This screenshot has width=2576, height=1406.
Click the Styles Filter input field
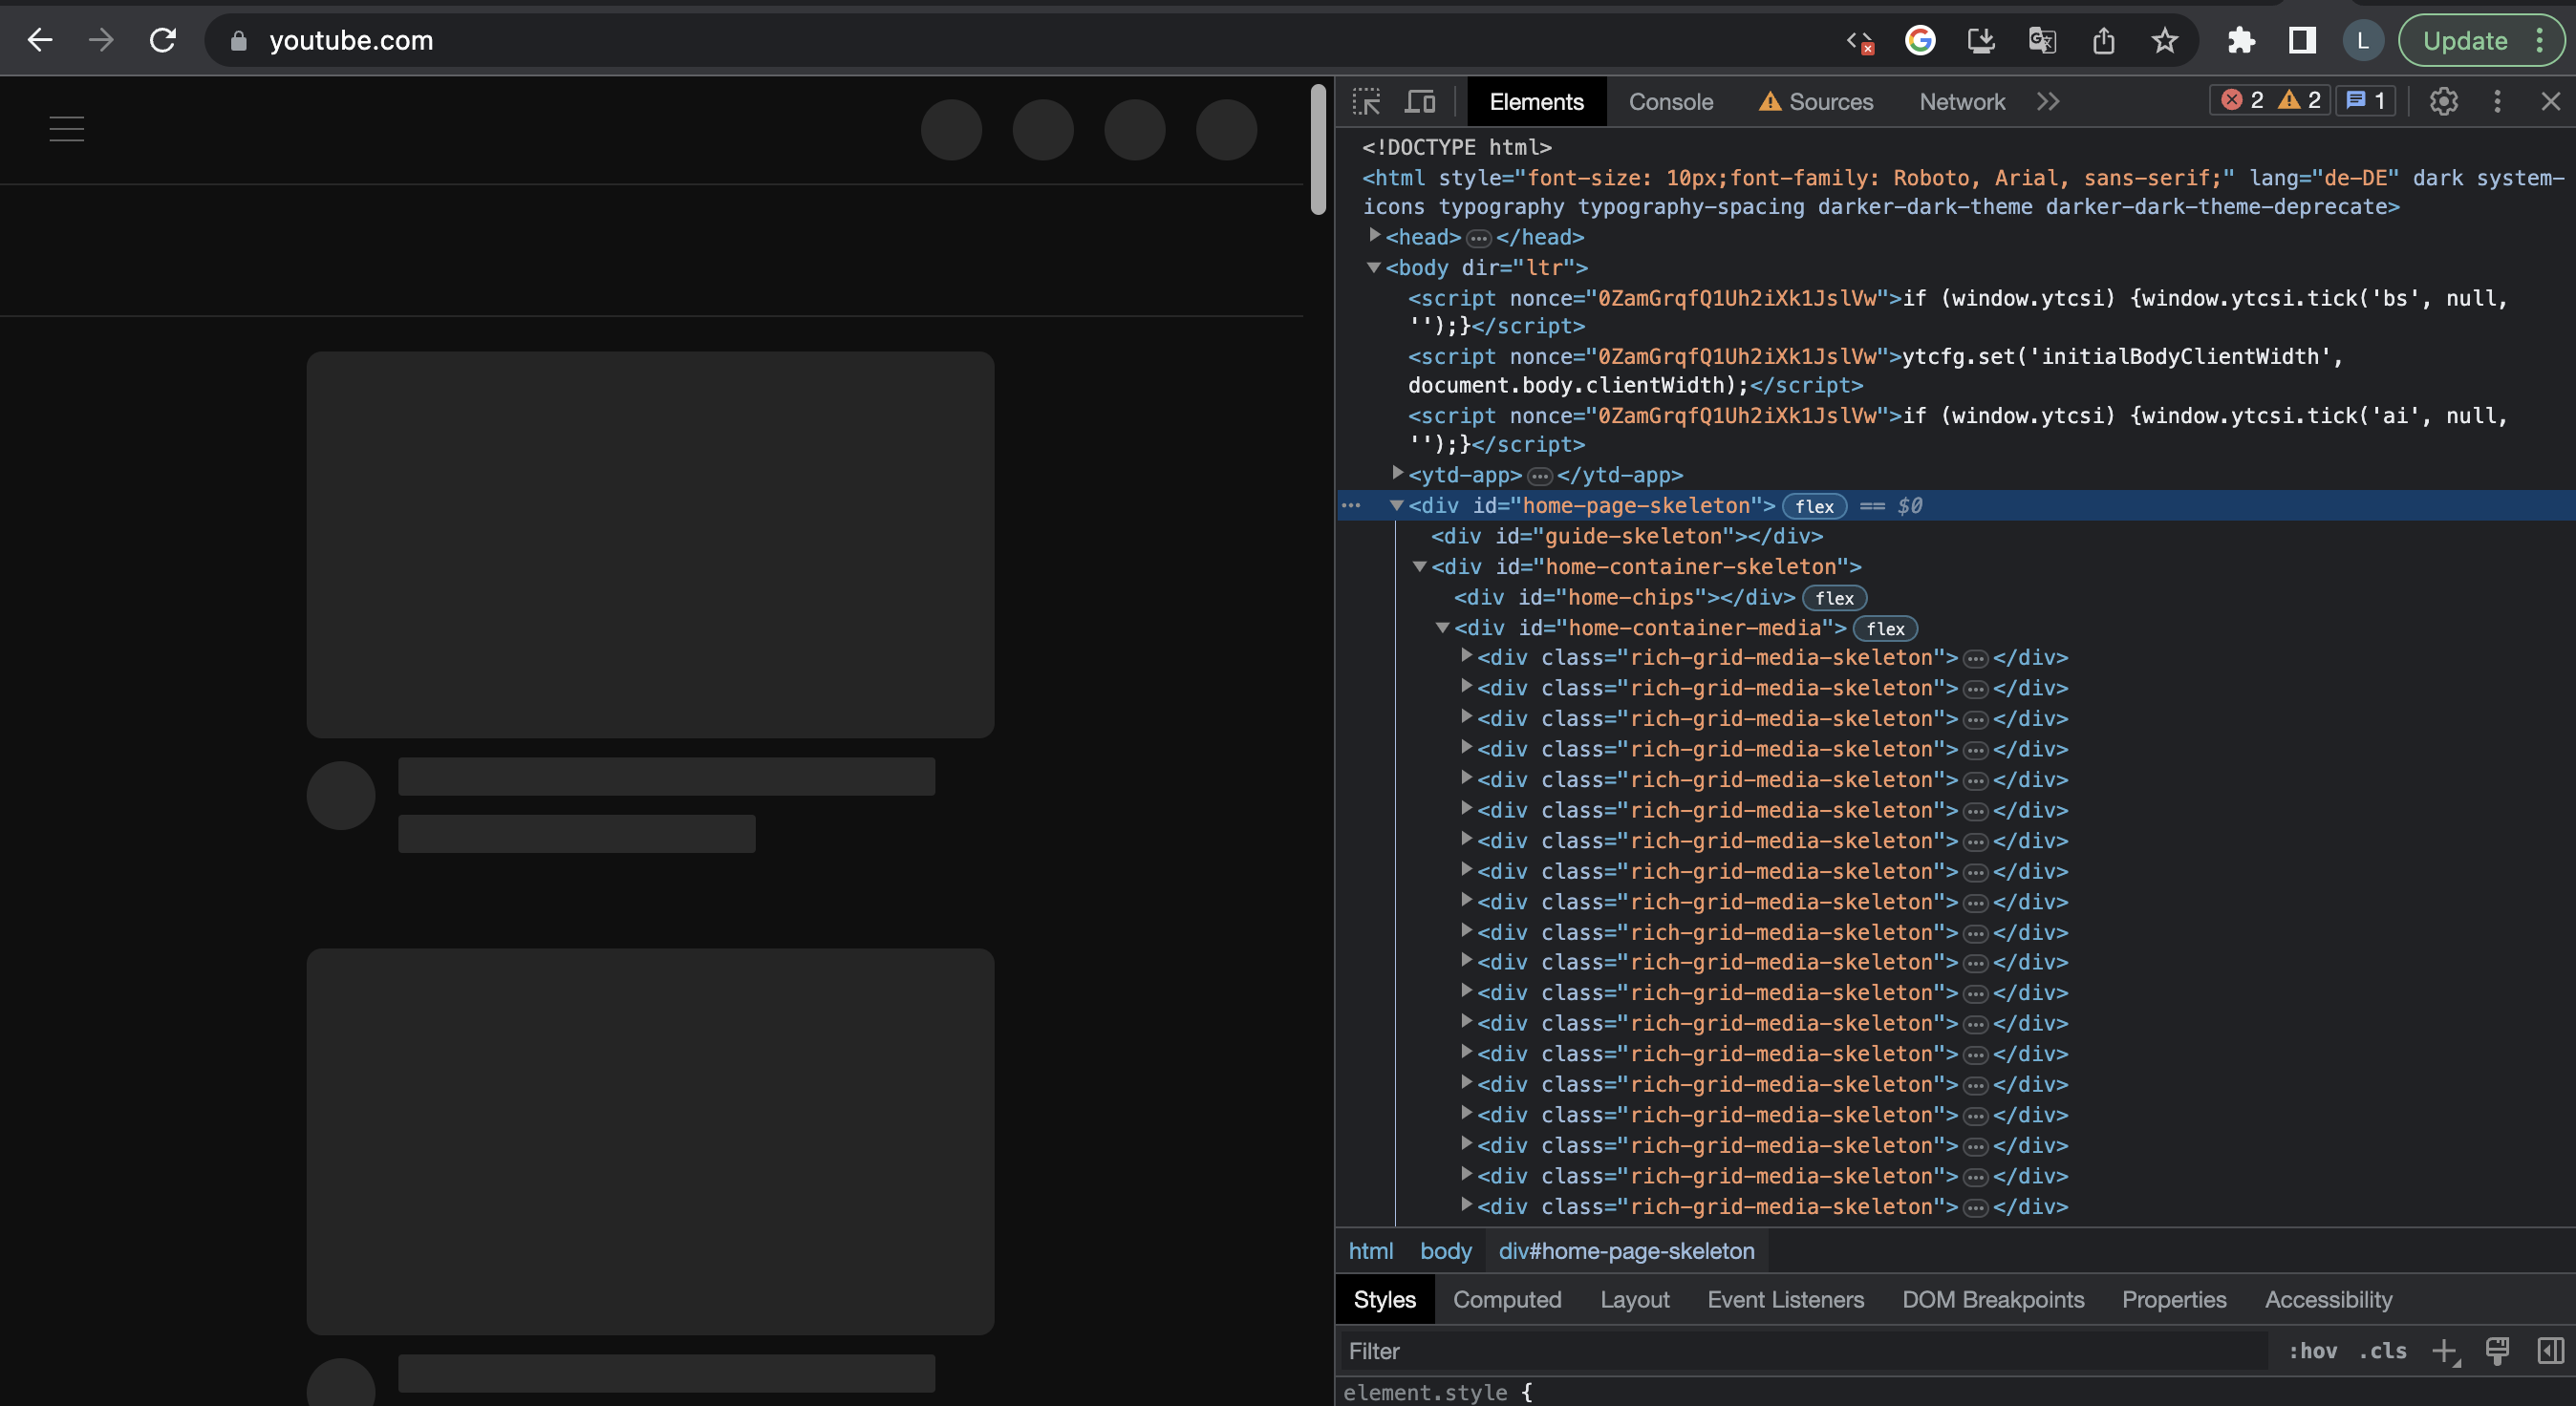tap(1803, 1351)
